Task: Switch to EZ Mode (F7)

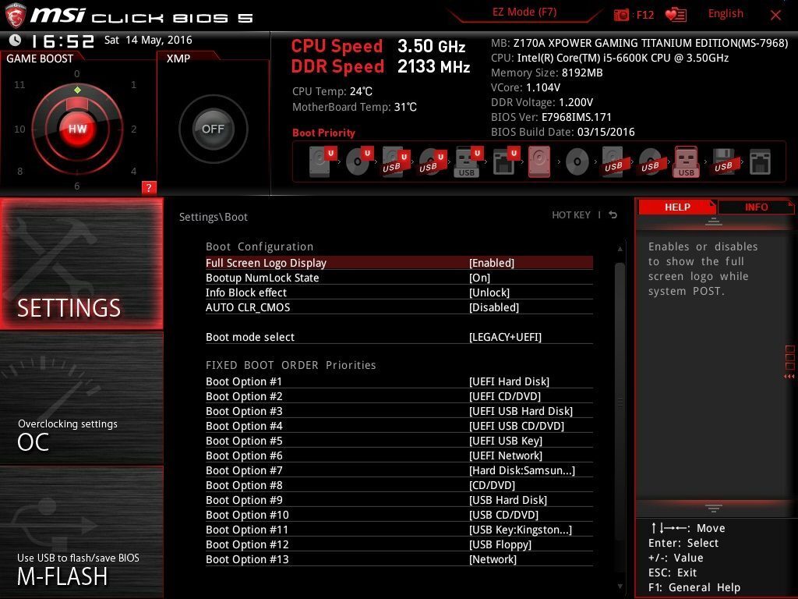Action: point(524,12)
